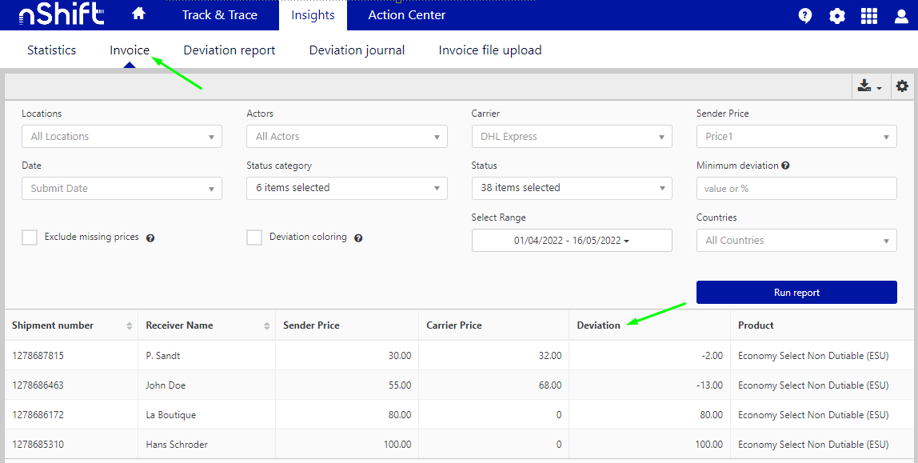Switch to the Deviation report tab
The height and width of the screenshot is (463, 918).
tap(229, 50)
